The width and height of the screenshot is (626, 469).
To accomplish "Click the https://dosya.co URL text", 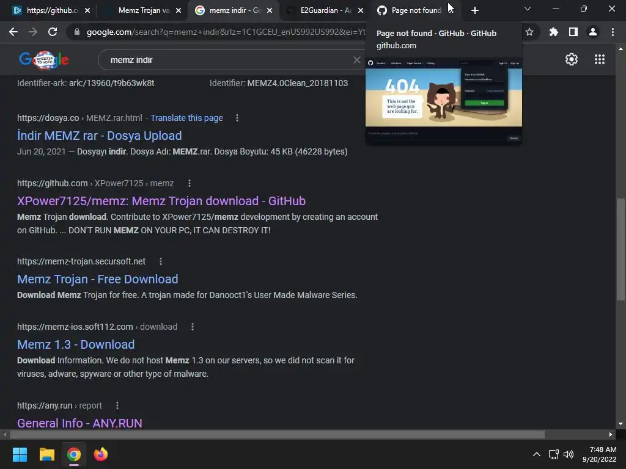I will 48,118.
